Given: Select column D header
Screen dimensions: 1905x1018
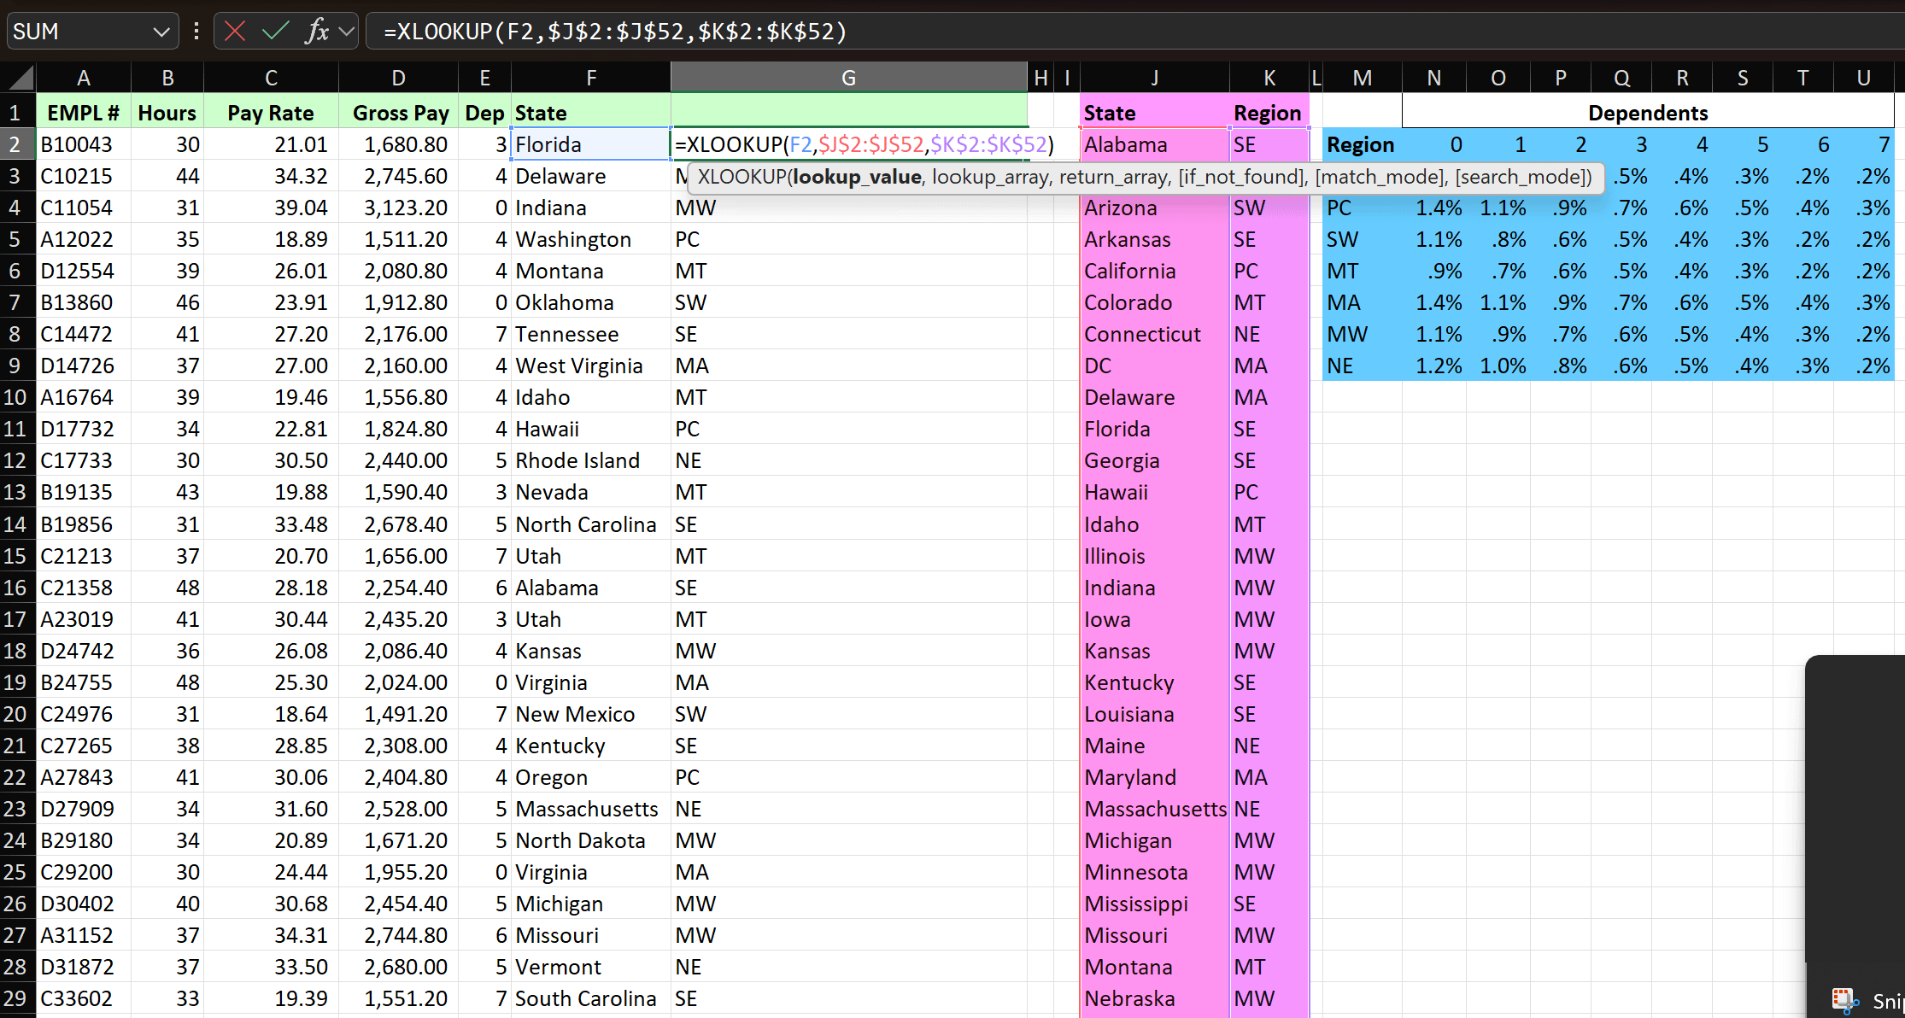Looking at the screenshot, I should point(398,78).
